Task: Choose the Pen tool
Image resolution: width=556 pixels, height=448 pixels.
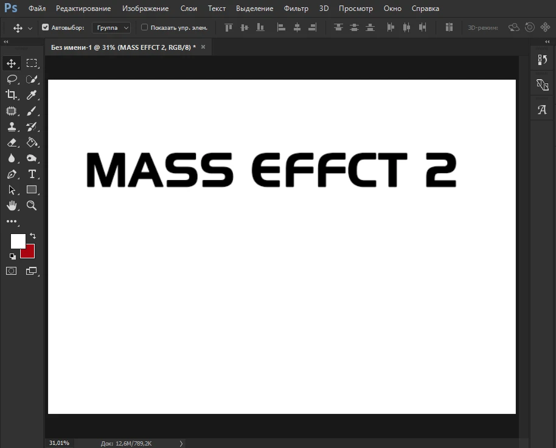Action: pyautogui.click(x=12, y=174)
